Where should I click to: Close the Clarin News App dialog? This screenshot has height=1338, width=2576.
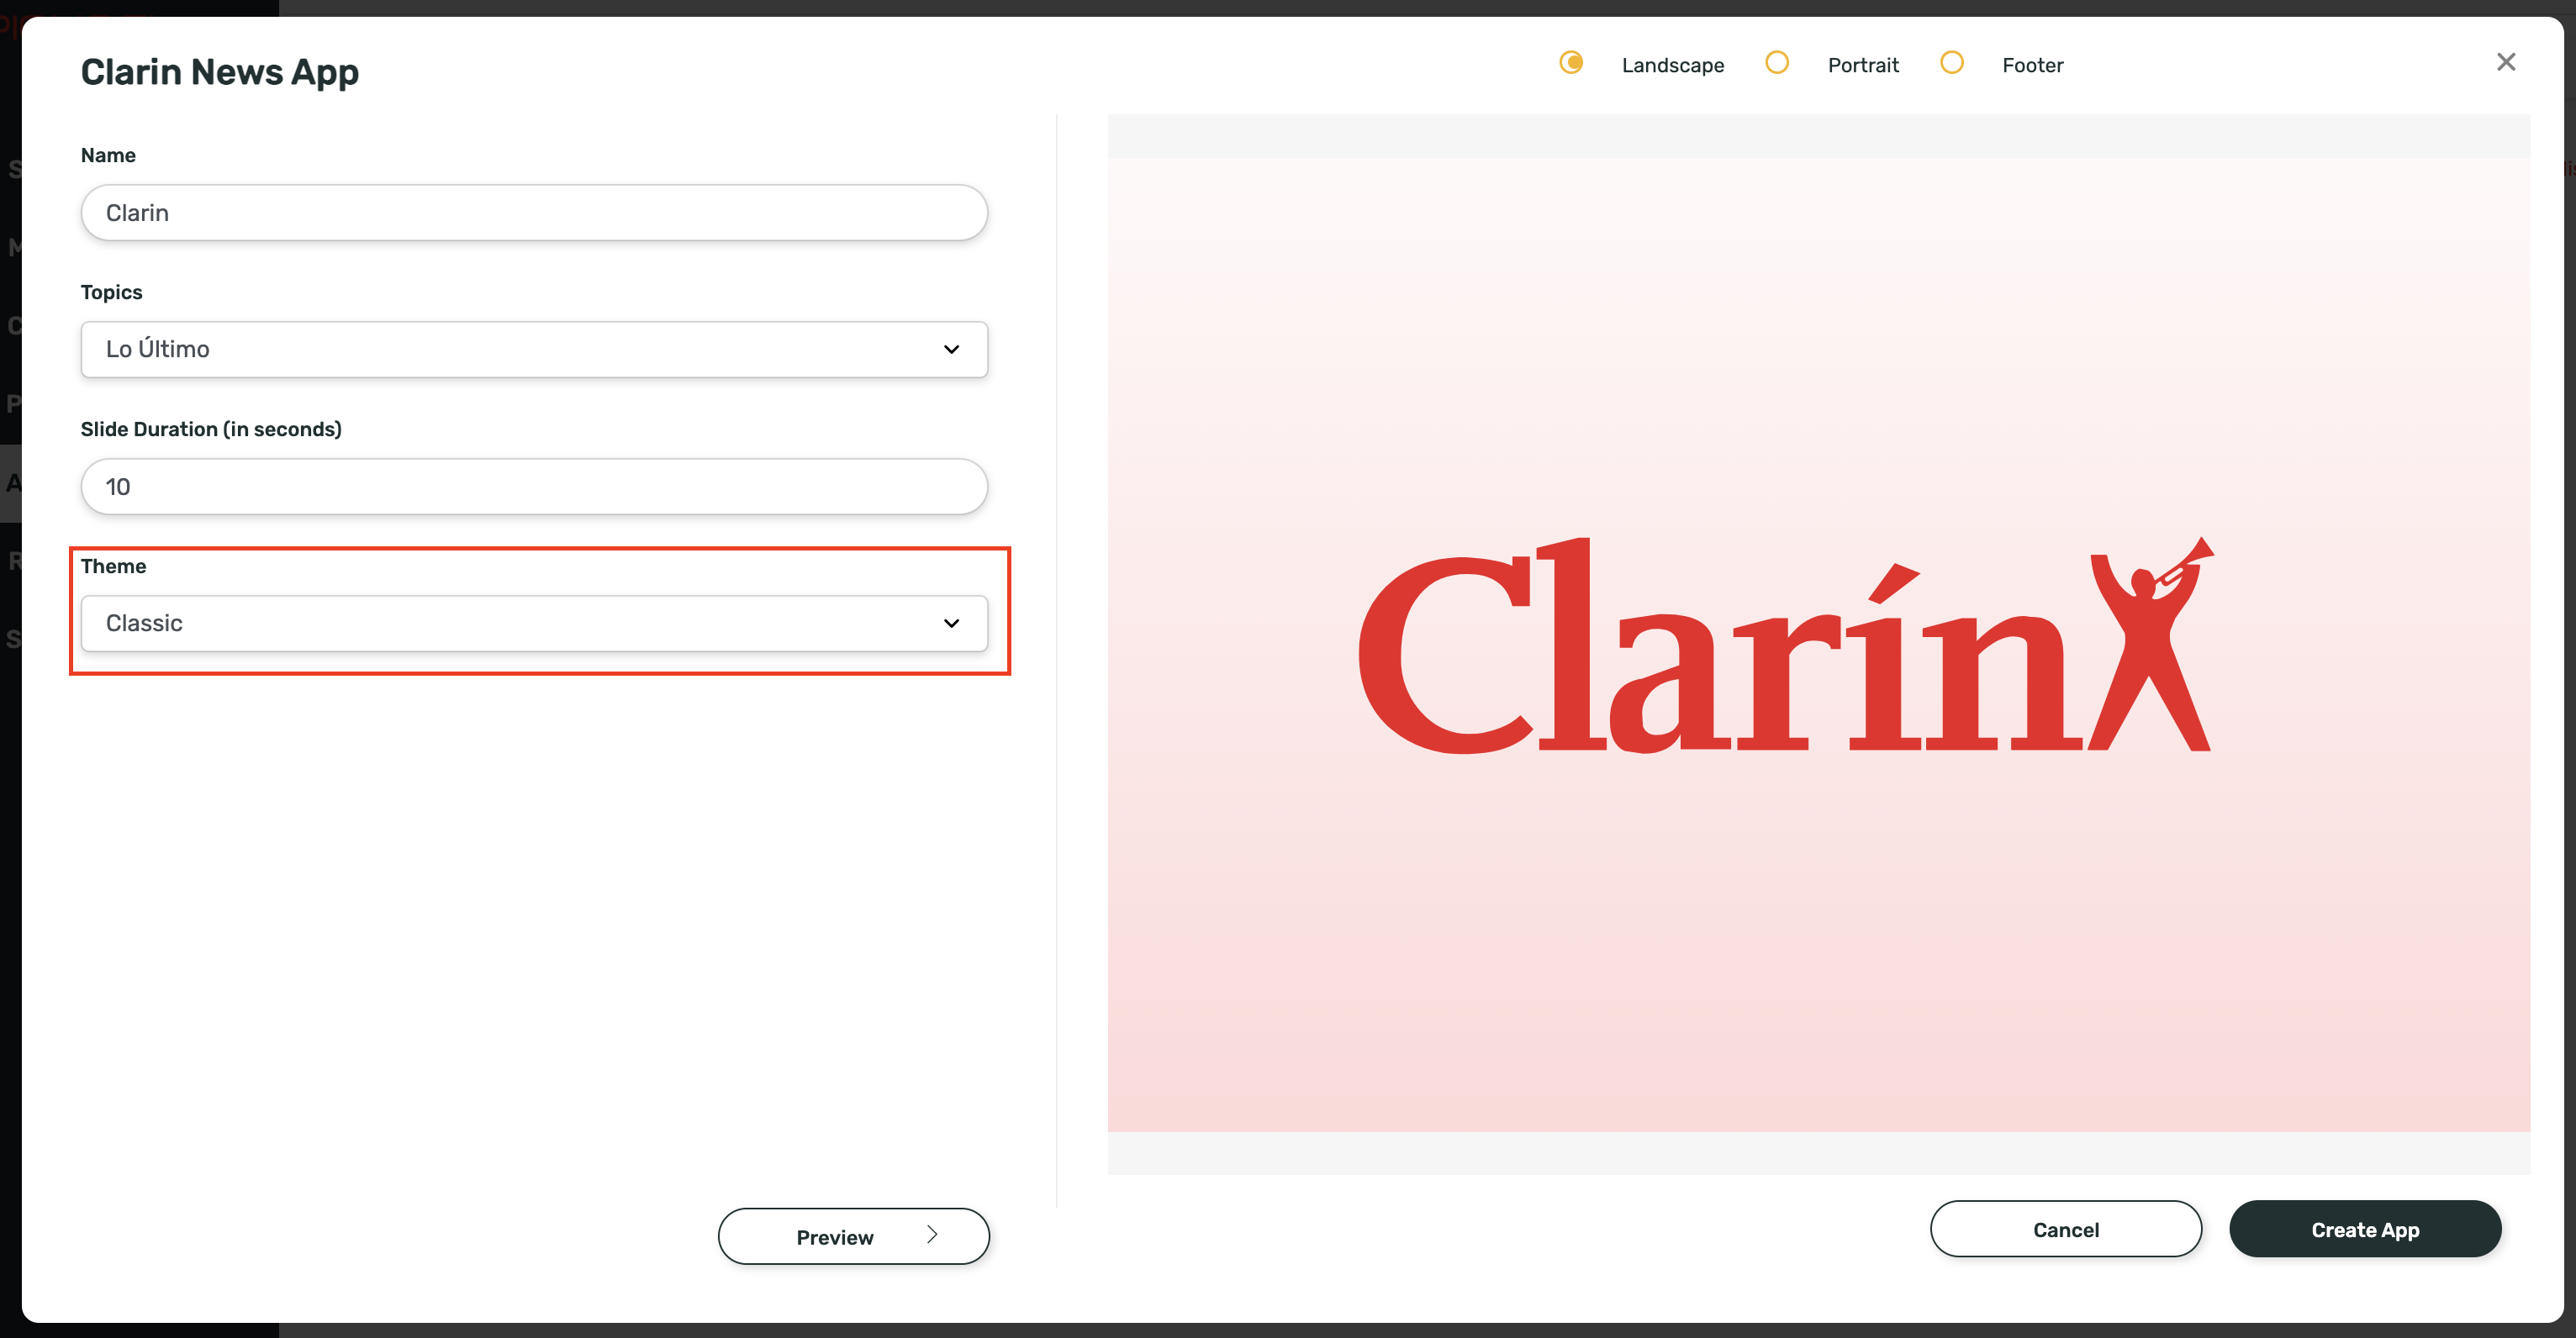[2505, 63]
